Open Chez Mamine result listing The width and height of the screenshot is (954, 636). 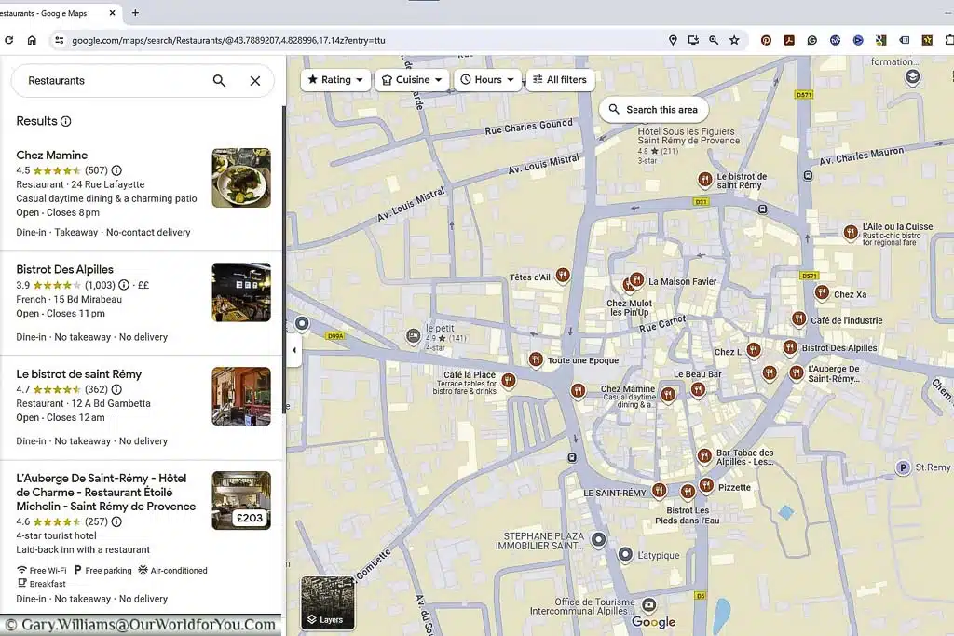[141, 194]
